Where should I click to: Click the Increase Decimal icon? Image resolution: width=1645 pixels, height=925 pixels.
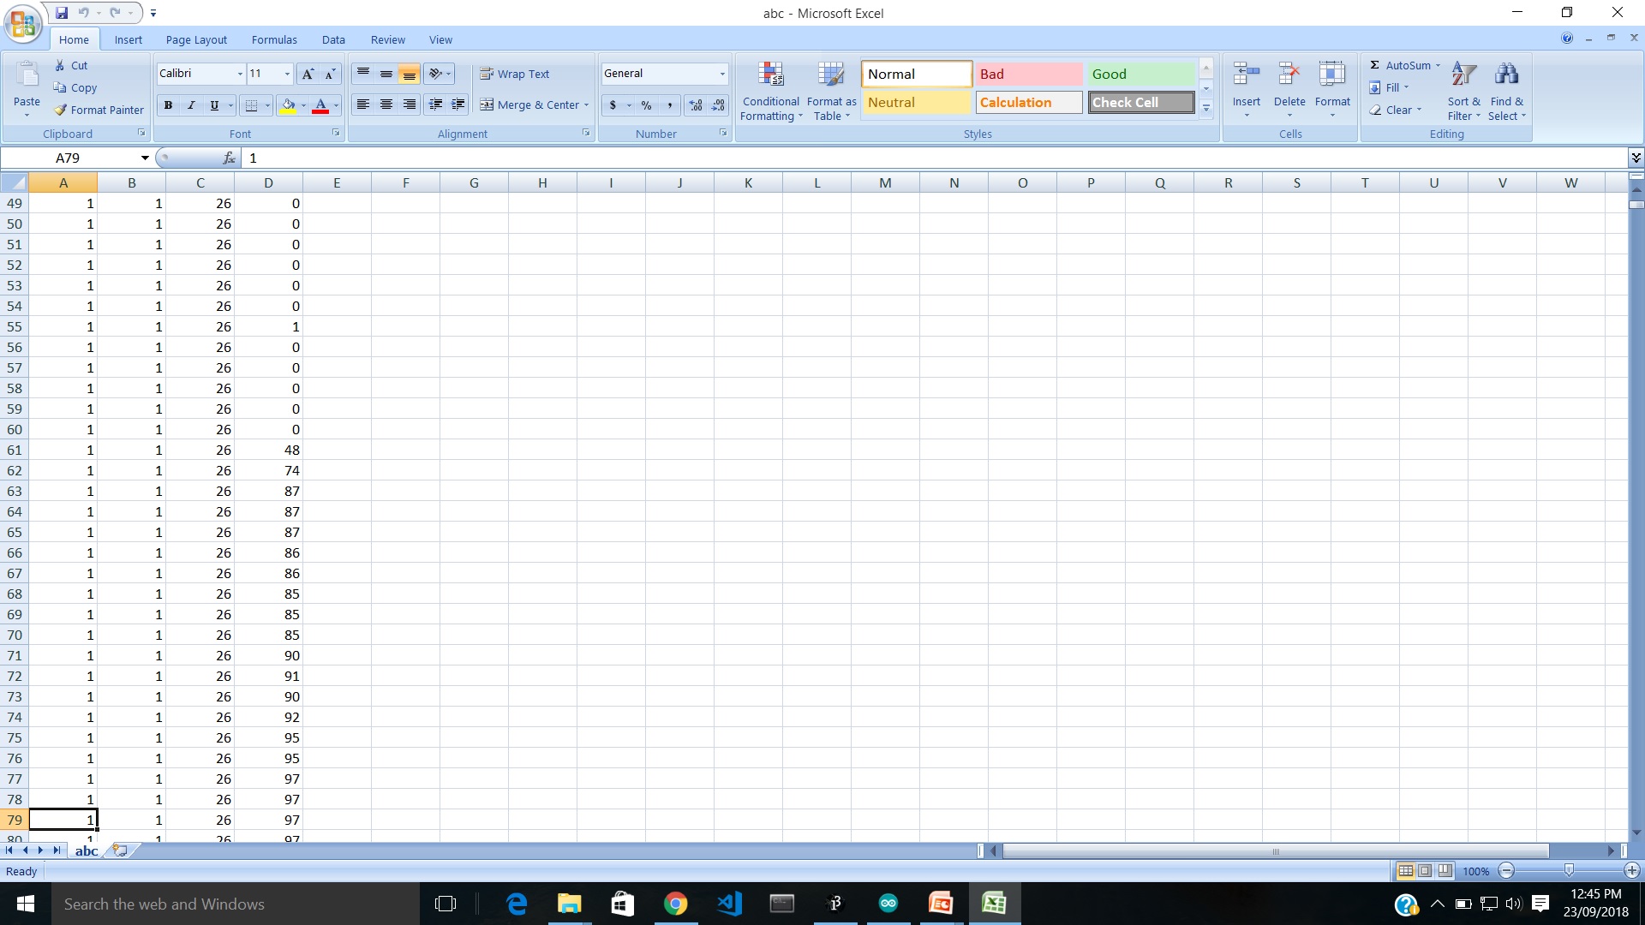[x=696, y=104]
